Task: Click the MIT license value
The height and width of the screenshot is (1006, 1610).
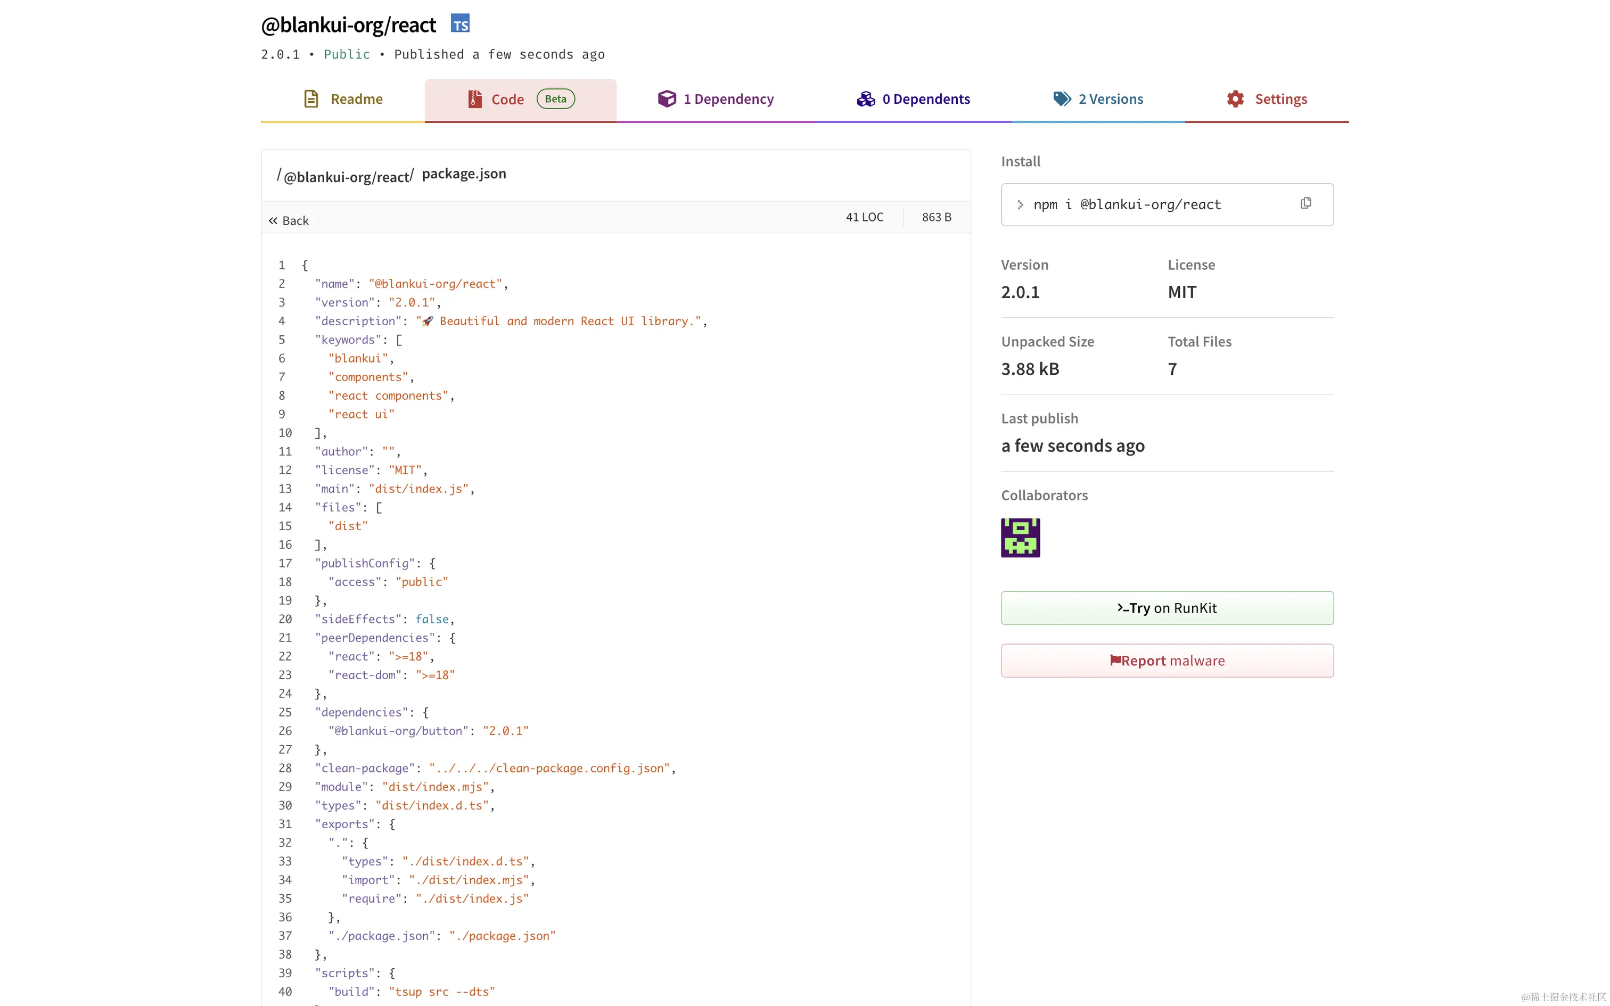Action: tap(1181, 292)
